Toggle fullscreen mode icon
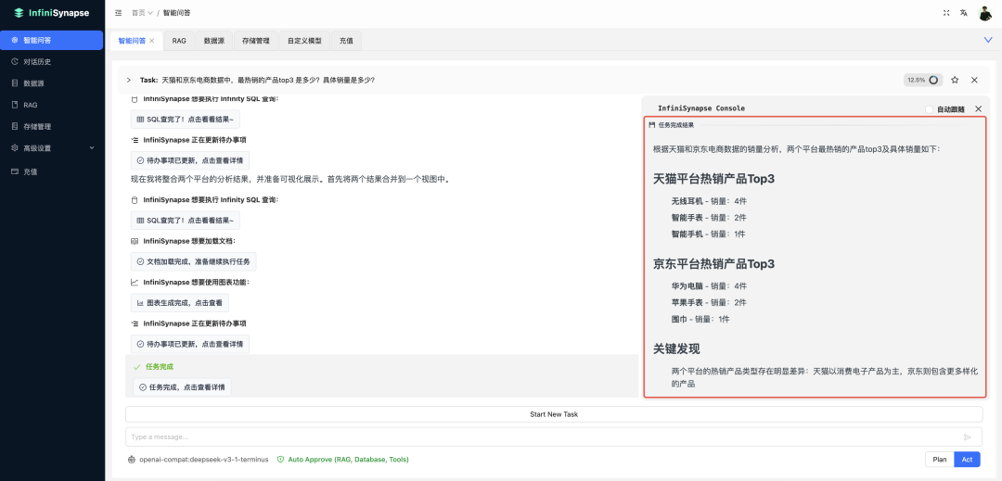 click(x=946, y=13)
